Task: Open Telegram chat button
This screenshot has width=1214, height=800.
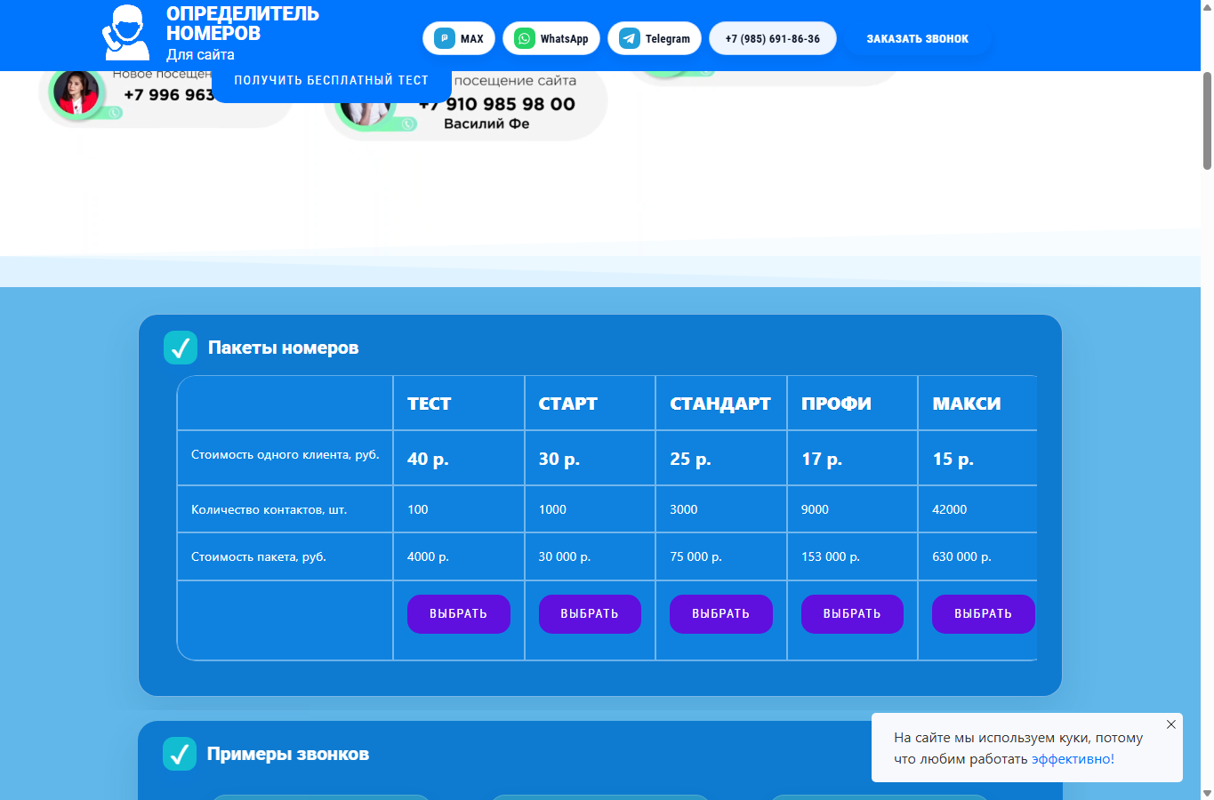Action: click(655, 38)
